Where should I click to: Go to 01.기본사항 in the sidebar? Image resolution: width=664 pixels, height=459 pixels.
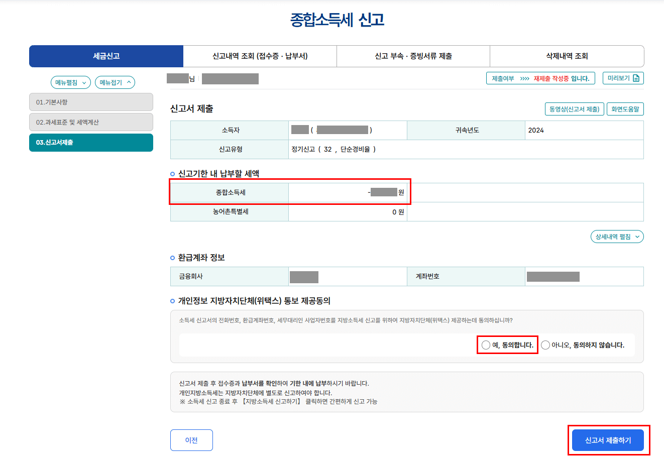pyautogui.click(x=91, y=102)
